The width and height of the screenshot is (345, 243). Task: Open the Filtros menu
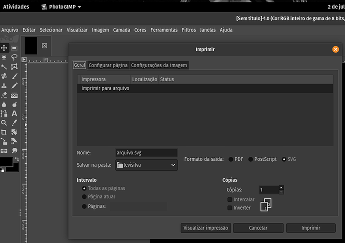188,30
